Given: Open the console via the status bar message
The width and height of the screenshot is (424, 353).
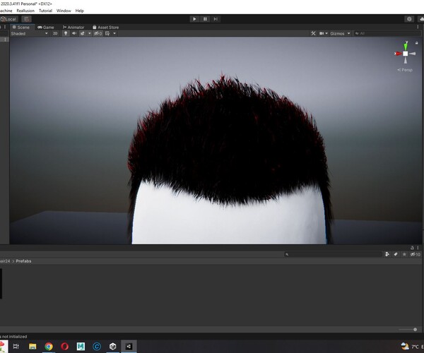Looking at the screenshot, I should 13,337.
